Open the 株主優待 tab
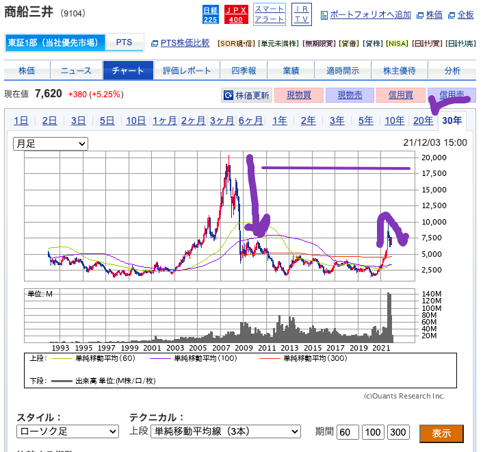 400,71
